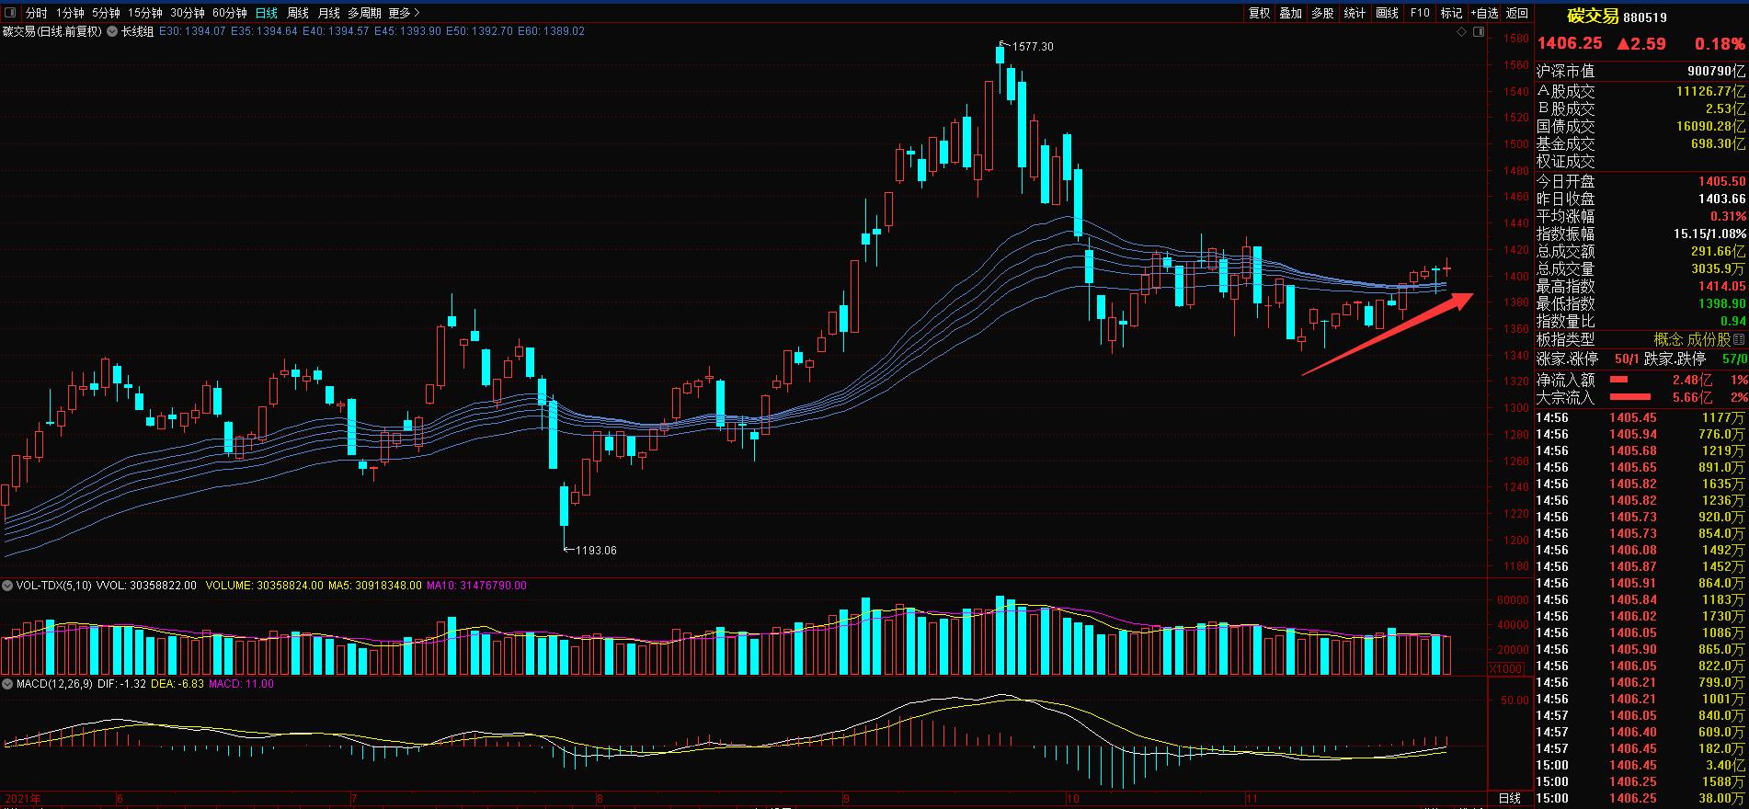Viewport: 1749px width, 809px height.
Task: Expand the 更多 periods chevron
Action: pyautogui.click(x=404, y=13)
